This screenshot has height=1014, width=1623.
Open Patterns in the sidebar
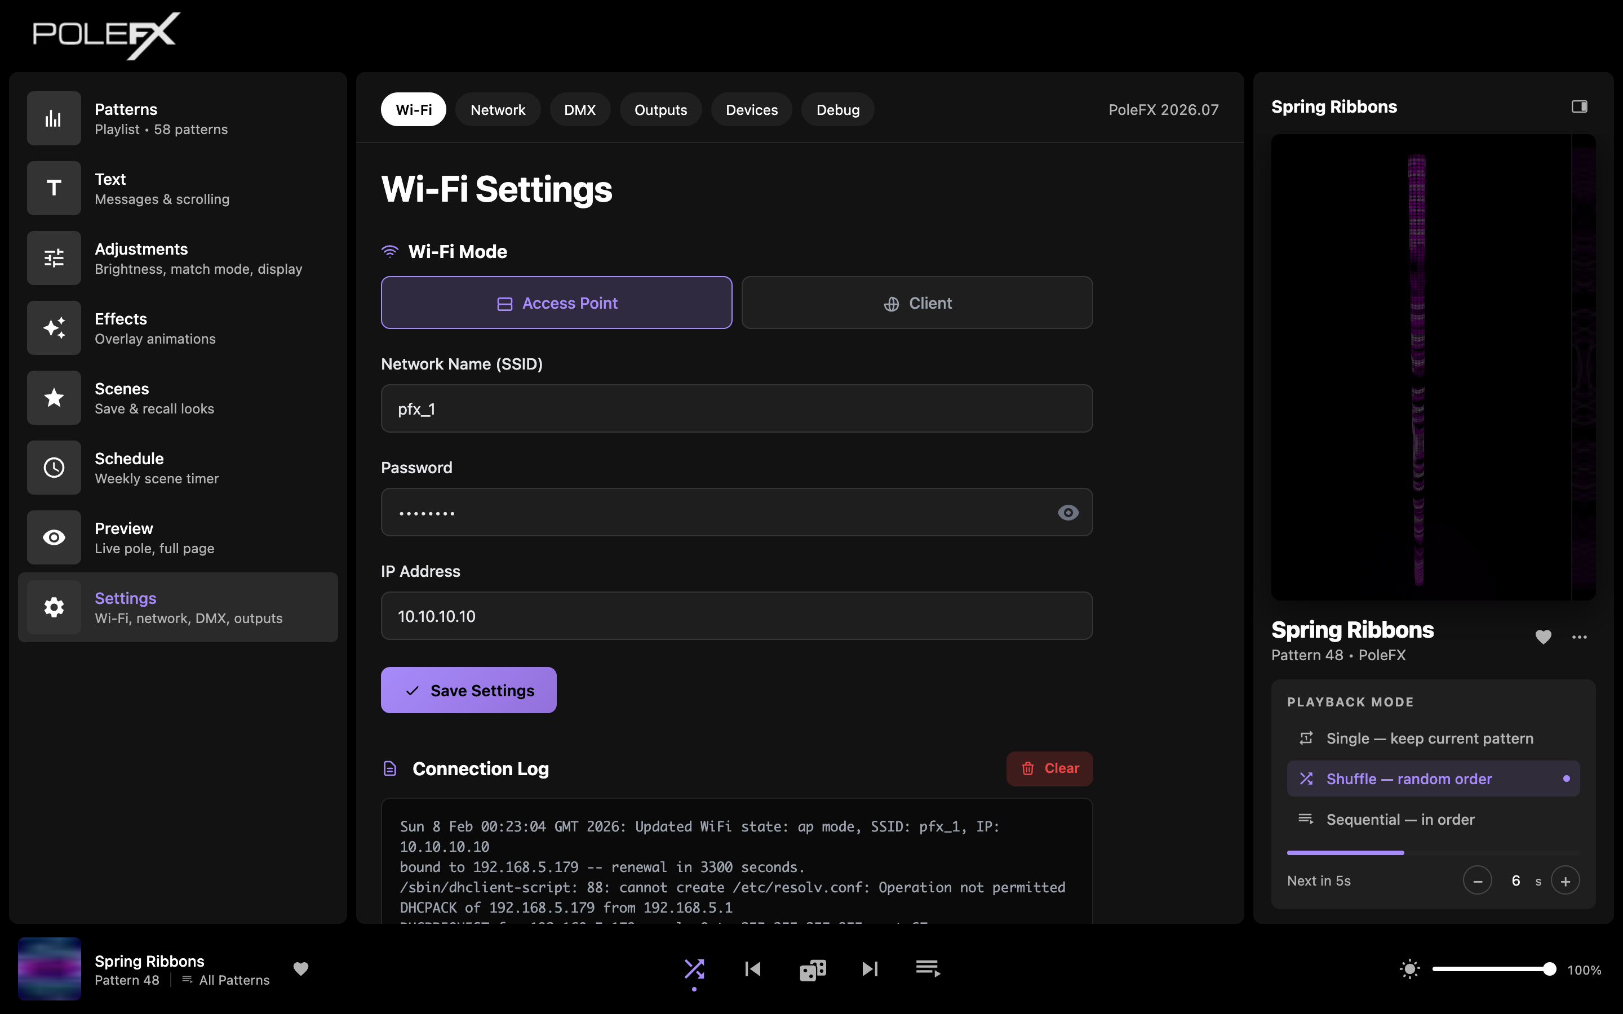pos(178,119)
